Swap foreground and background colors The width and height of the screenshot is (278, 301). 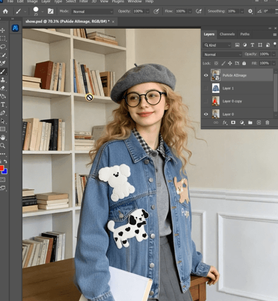point(6,161)
